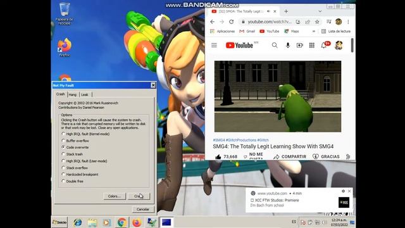Open Papelera de reciclaje desktop icon
Viewport: 405px width, 228px height.
click(x=65, y=13)
